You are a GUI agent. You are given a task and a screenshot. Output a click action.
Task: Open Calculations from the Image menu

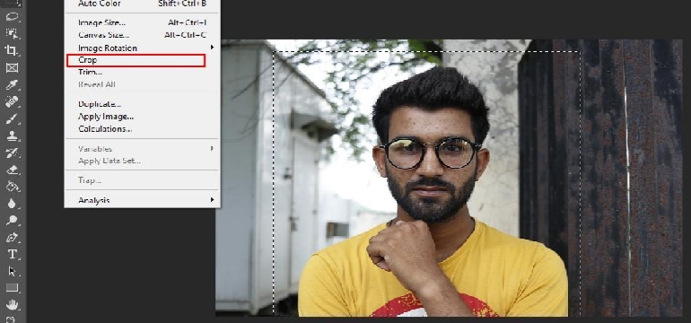(143, 129)
